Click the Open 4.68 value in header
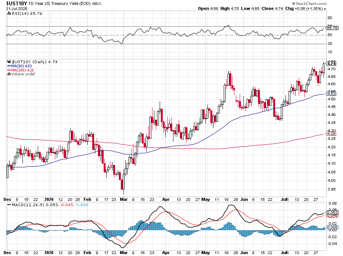The width and height of the screenshot is (343, 256). (x=208, y=8)
